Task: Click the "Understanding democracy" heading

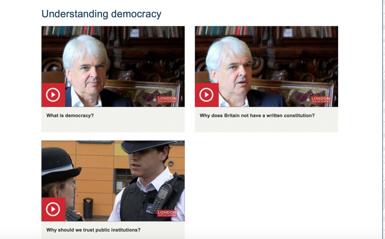Action: pyautogui.click(x=102, y=14)
